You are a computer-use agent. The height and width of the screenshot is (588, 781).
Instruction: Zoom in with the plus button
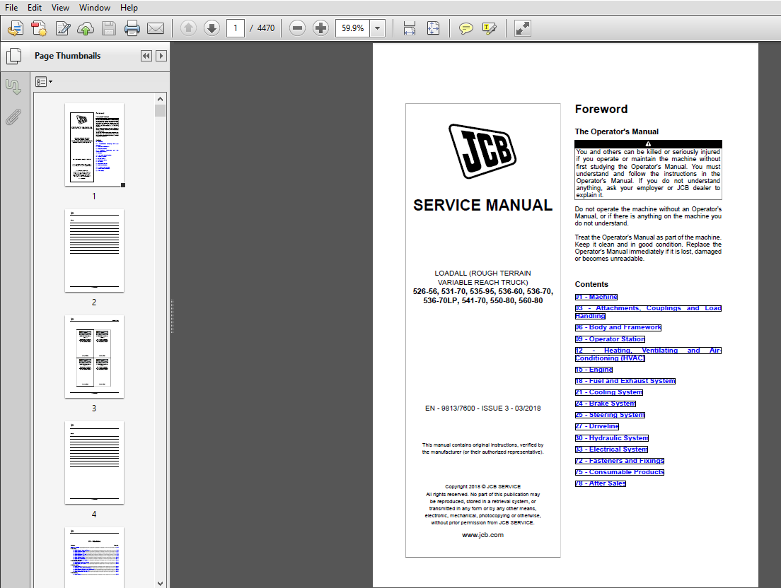[x=320, y=28]
